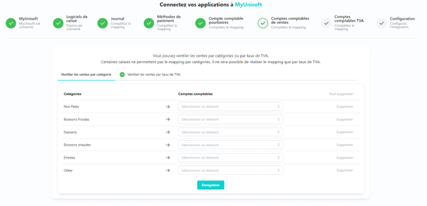Screen dimensions: 427x206
Task: Click Tout supprimer link
Action: (341, 94)
